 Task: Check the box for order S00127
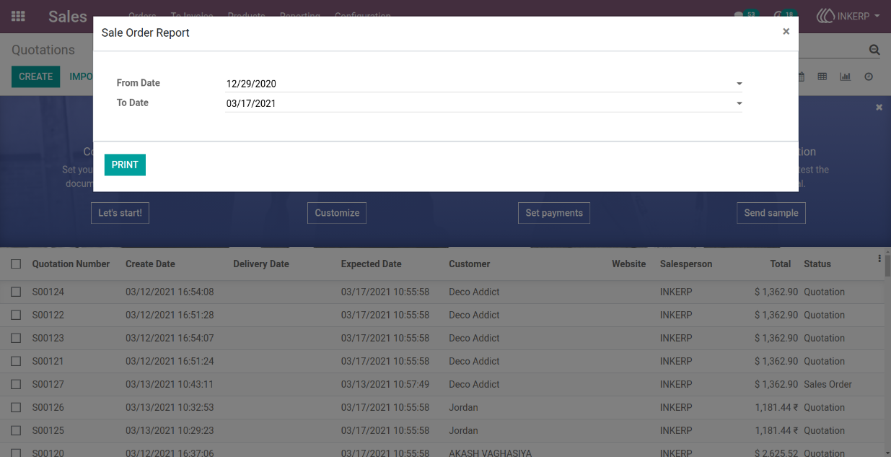[x=16, y=385]
